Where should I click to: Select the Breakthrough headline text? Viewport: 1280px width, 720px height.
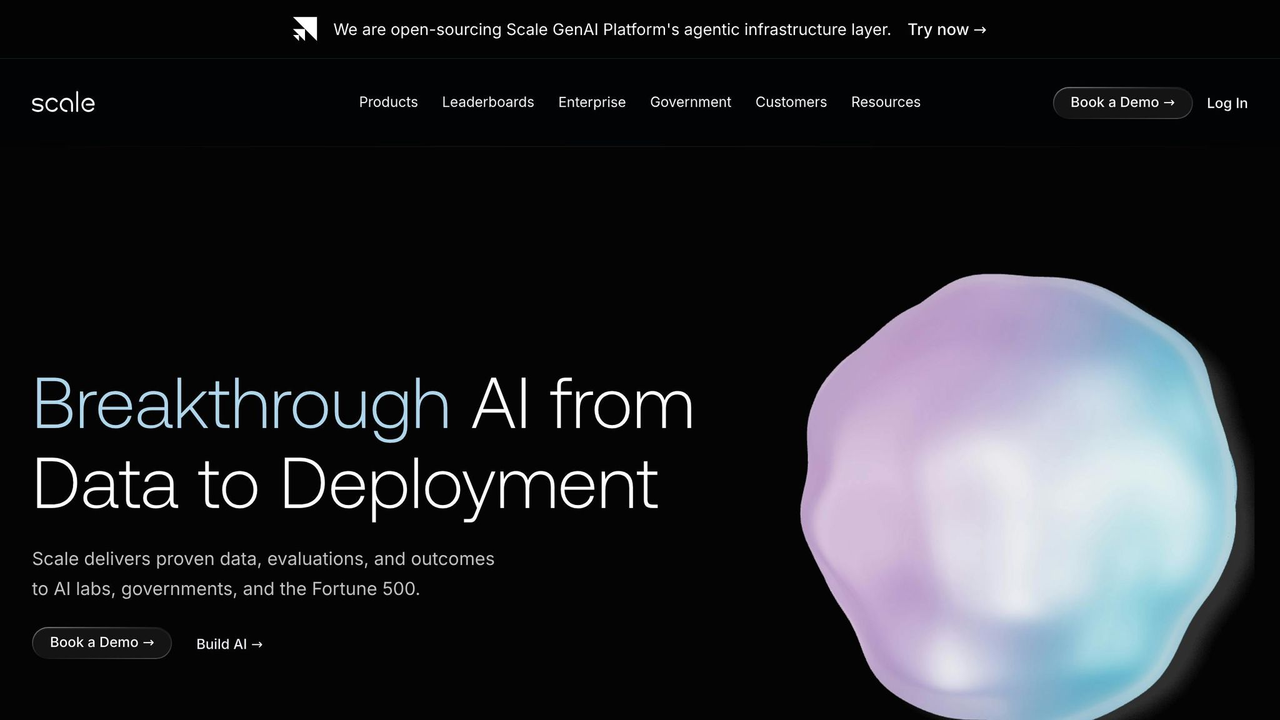[241, 405]
